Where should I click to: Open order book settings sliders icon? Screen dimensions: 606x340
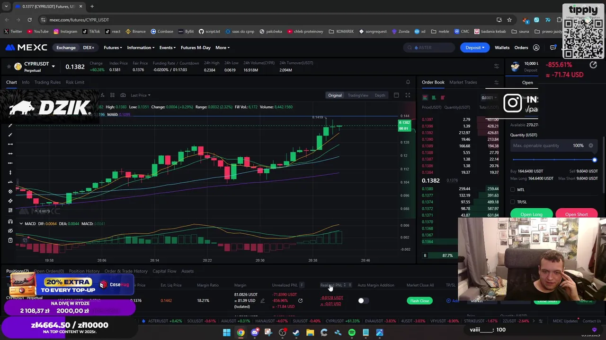click(x=496, y=82)
